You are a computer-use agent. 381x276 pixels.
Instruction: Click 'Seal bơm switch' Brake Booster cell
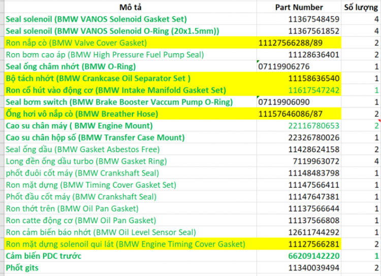[131, 102]
